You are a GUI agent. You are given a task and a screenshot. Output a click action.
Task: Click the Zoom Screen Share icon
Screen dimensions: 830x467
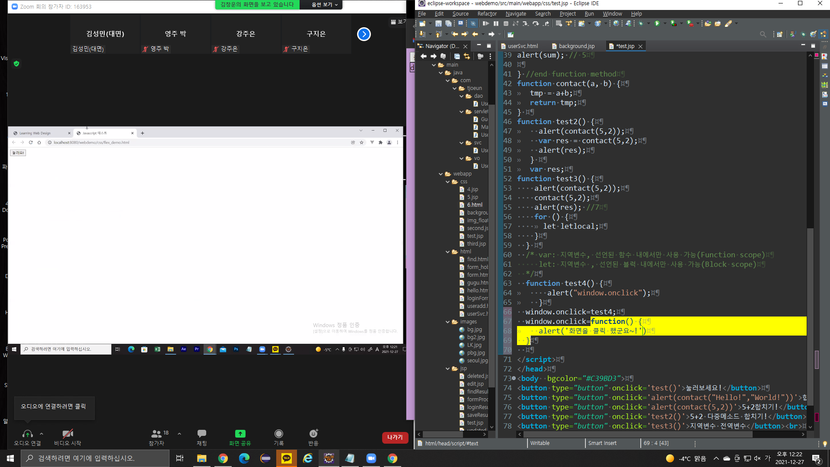[240, 434]
